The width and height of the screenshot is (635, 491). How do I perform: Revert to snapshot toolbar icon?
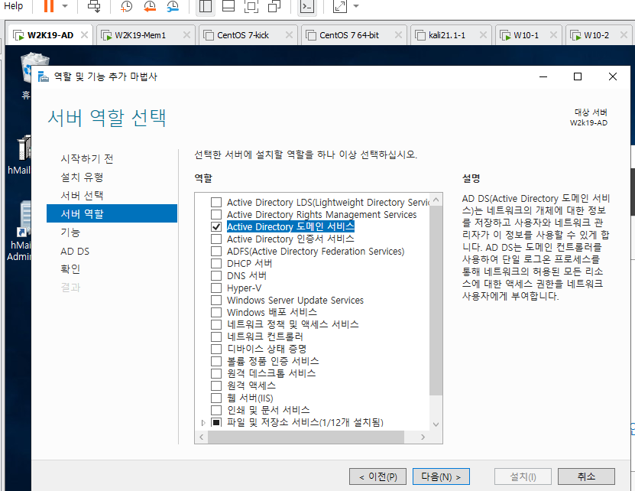[150, 6]
